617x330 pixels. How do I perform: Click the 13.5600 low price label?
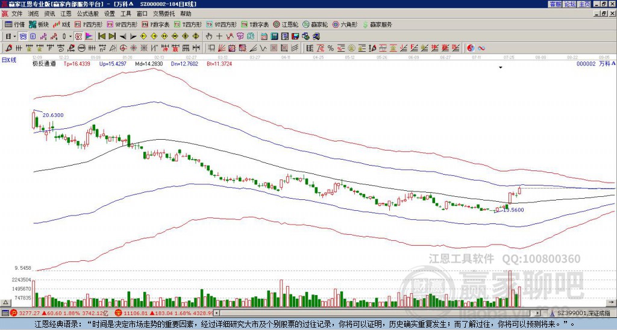(x=513, y=210)
